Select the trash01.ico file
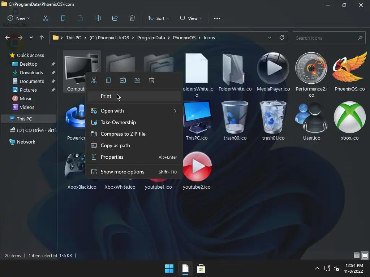The height and width of the screenshot is (277, 370). (273, 120)
